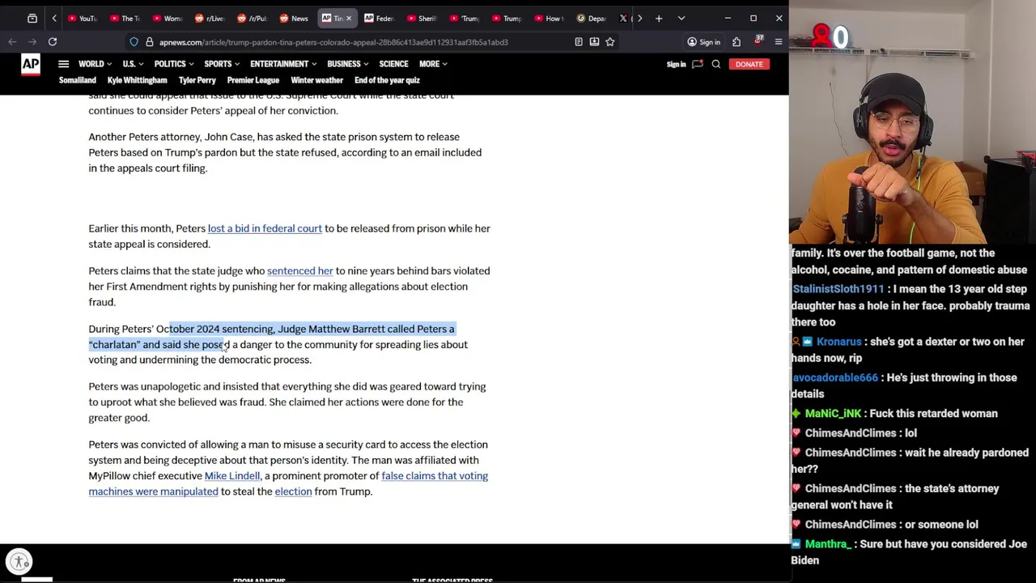Screen dimensions: 1036x583
Task: Click the tracking protection shield icon
Action: [x=134, y=42]
